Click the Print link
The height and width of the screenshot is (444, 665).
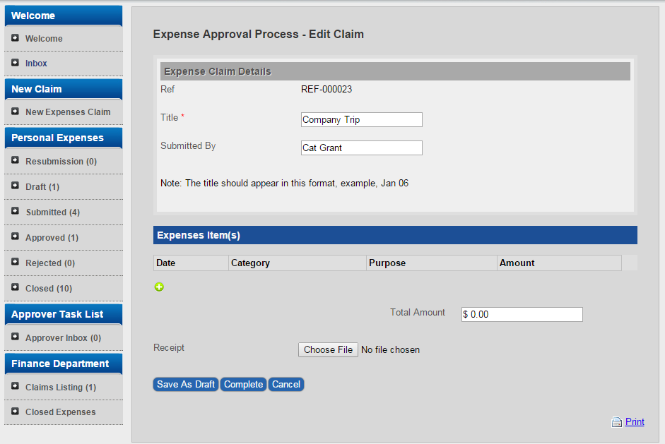point(635,421)
